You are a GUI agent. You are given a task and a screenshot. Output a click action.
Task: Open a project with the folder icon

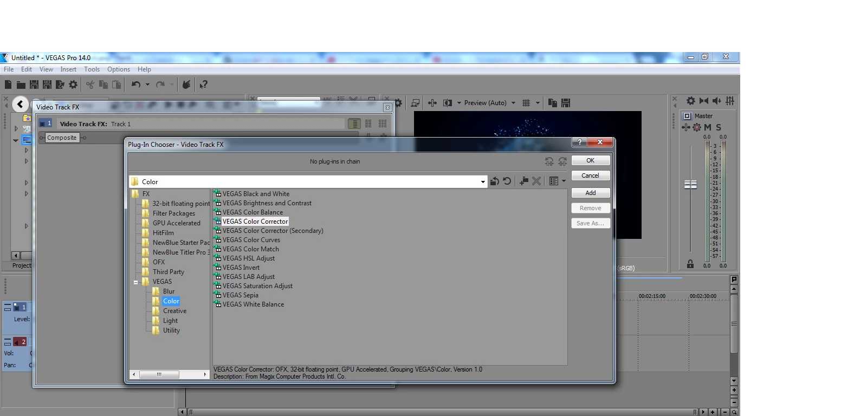tap(21, 84)
